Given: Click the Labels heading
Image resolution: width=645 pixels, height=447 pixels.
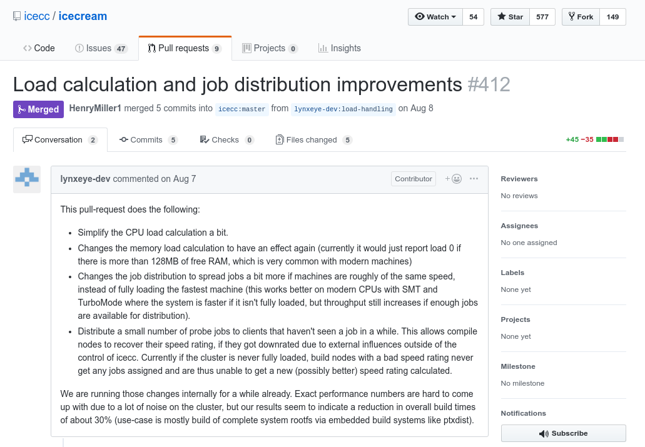Looking at the screenshot, I should [x=512, y=273].
